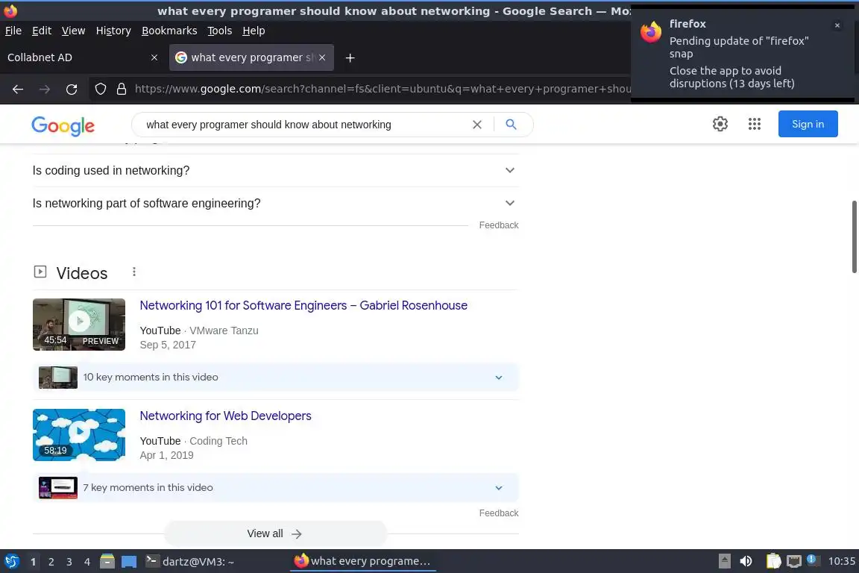Screen dimensions: 859x573
Task: Close the Collabnet AD tab
Action: 154,57
